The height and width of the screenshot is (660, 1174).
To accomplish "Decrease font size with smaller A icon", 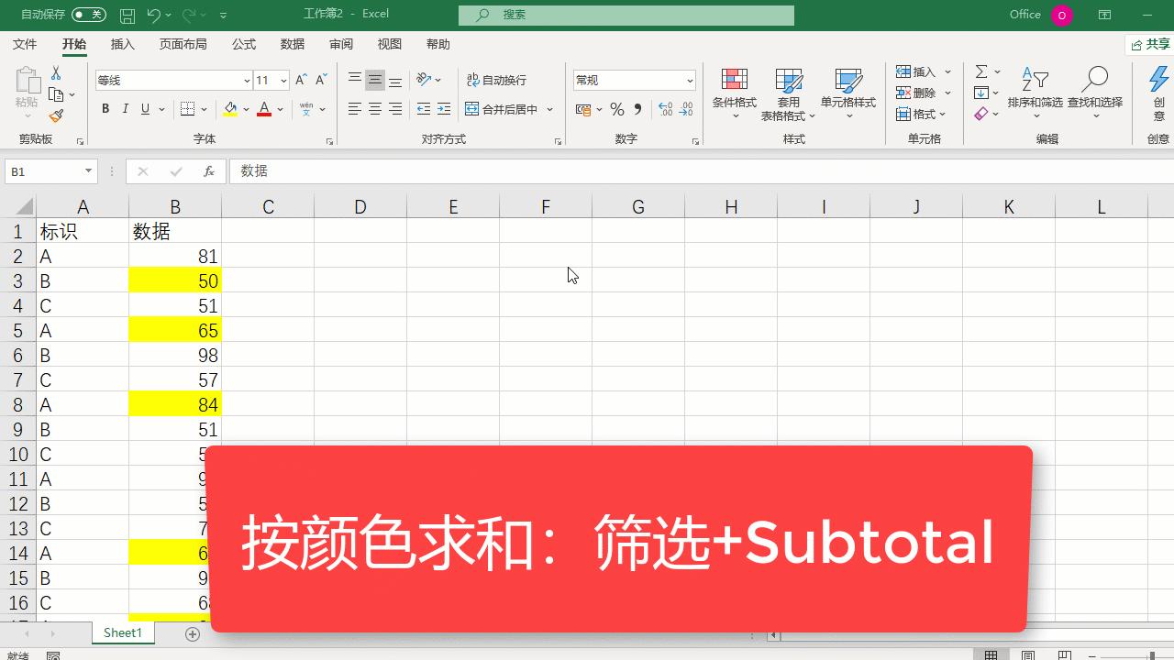I will (x=321, y=80).
